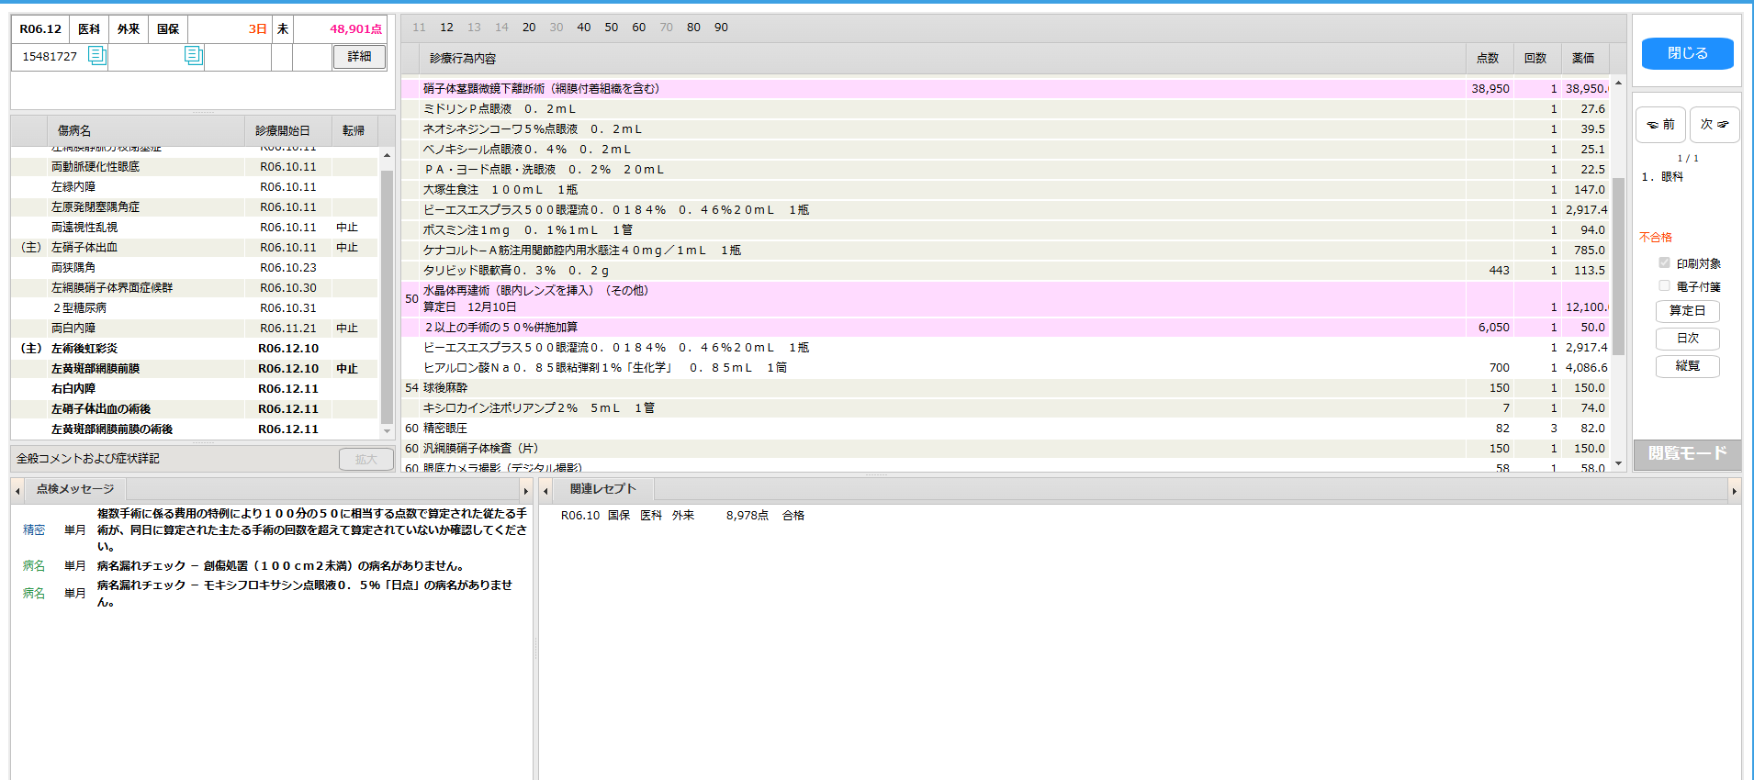Go to previous receipt with 前 button
The height and width of the screenshot is (780, 1754).
(x=1660, y=125)
